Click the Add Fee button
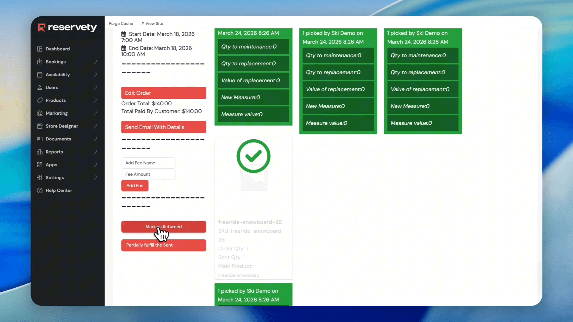Image resolution: width=573 pixels, height=322 pixels. click(135, 185)
